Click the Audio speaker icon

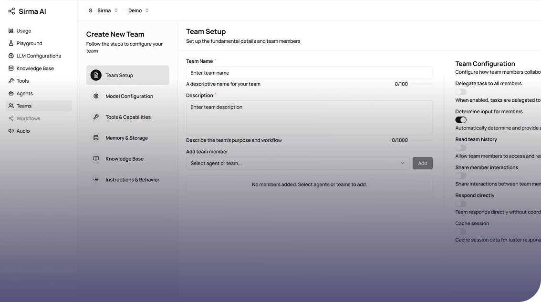(11, 131)
